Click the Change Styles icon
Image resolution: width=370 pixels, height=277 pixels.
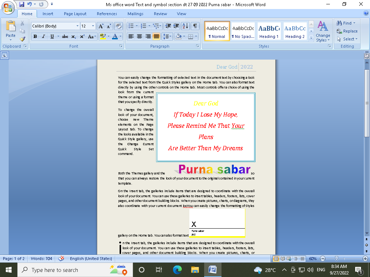click(322, 31)
